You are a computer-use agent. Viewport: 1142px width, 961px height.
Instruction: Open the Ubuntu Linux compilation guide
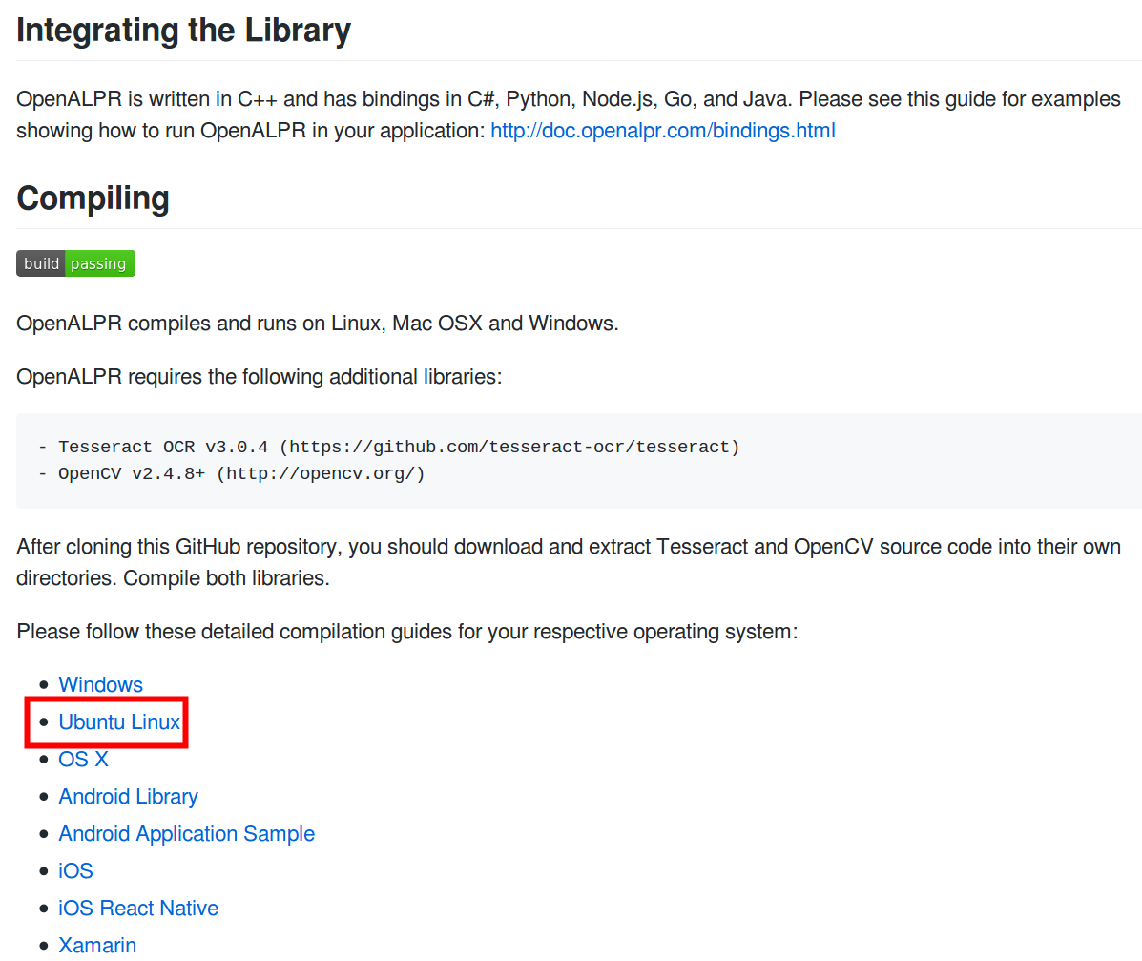[119, 722]
